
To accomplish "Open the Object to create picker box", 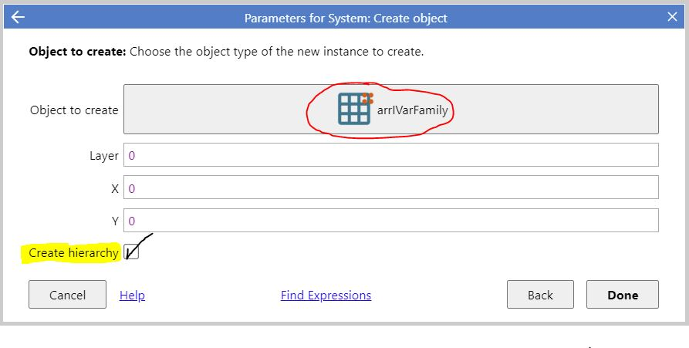I will (x=390, y=109).
